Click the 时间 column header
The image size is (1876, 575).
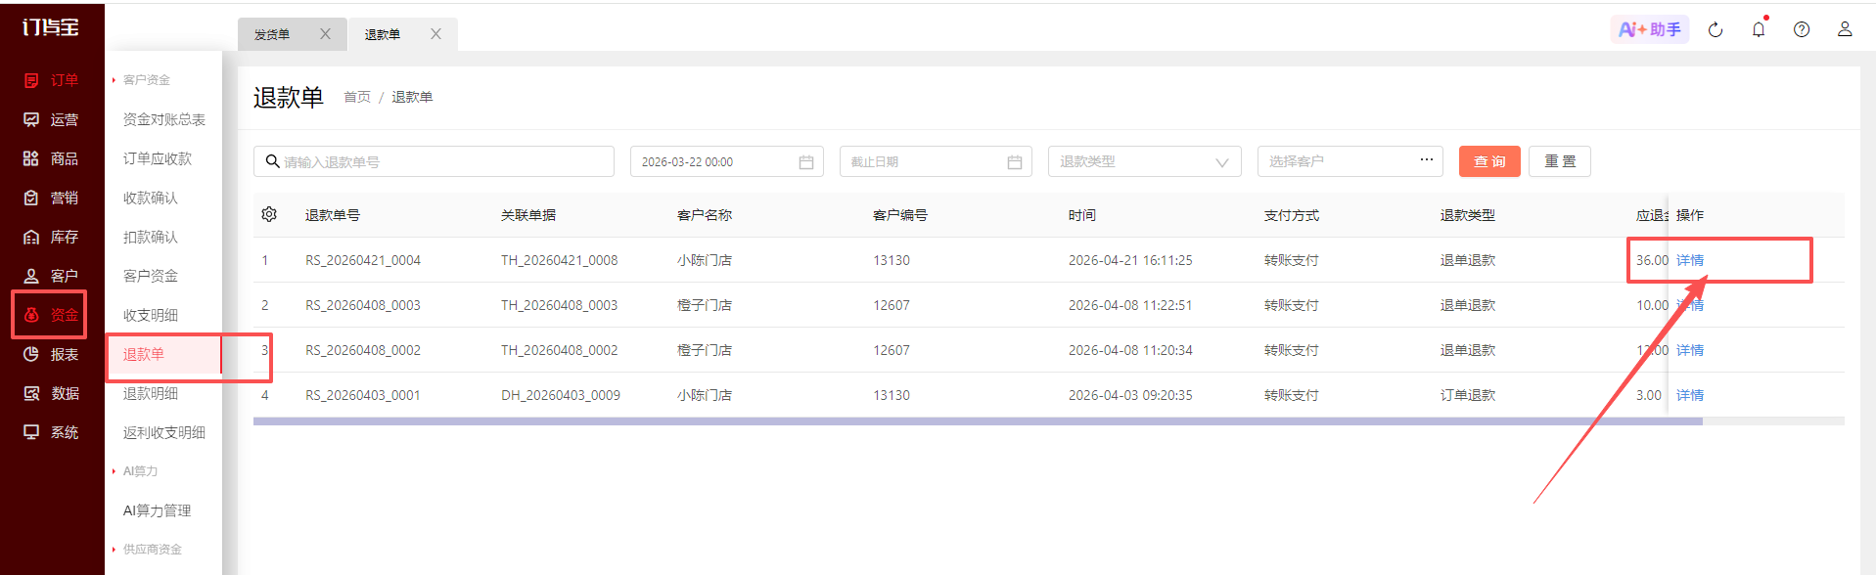[1082, 215]
